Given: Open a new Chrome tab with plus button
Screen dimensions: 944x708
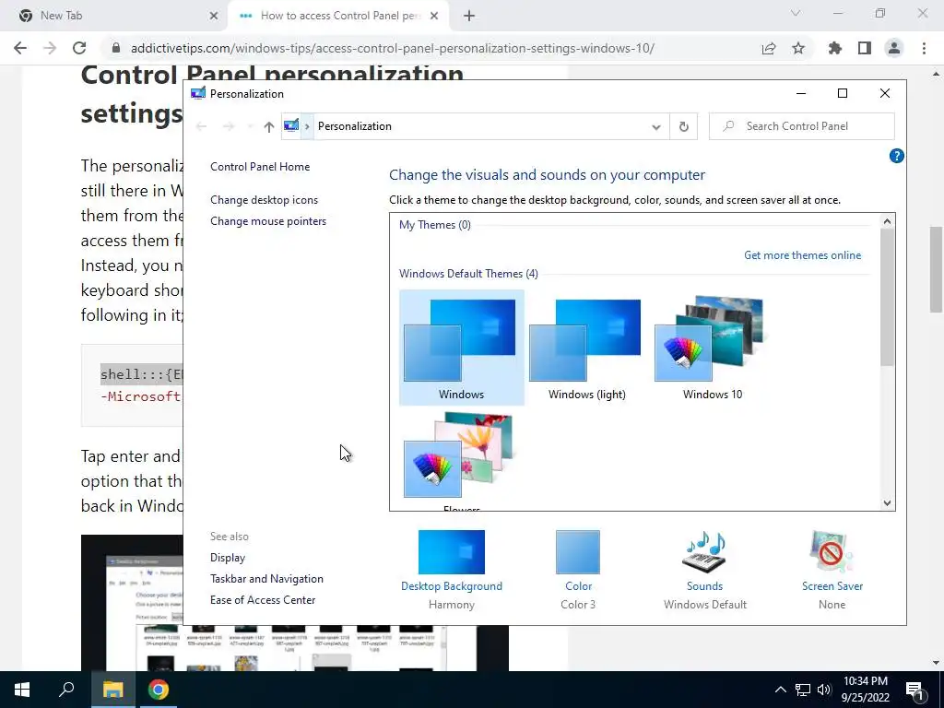Looking at the screenshot, I should 469,17.
